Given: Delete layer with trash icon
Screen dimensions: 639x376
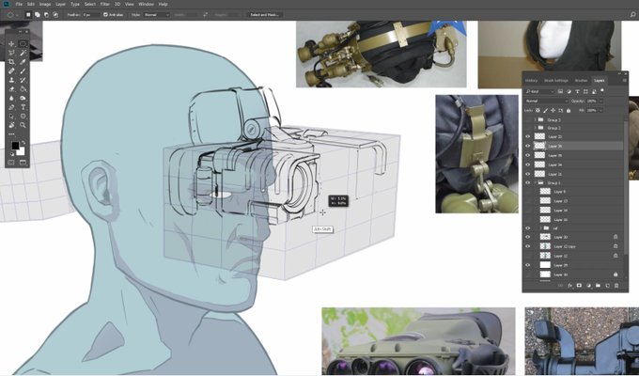Looking at the screenshot, I should click(x=616, y=286).
